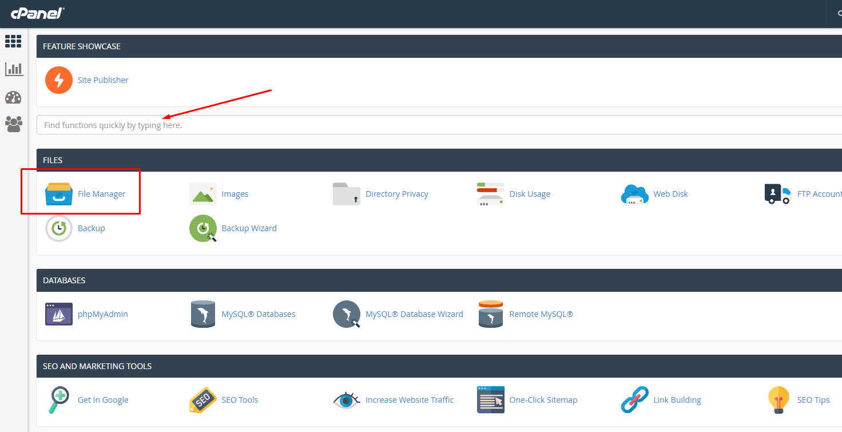Click the MySQL Databases dolphin icon
842x432 pixels.
203,314
